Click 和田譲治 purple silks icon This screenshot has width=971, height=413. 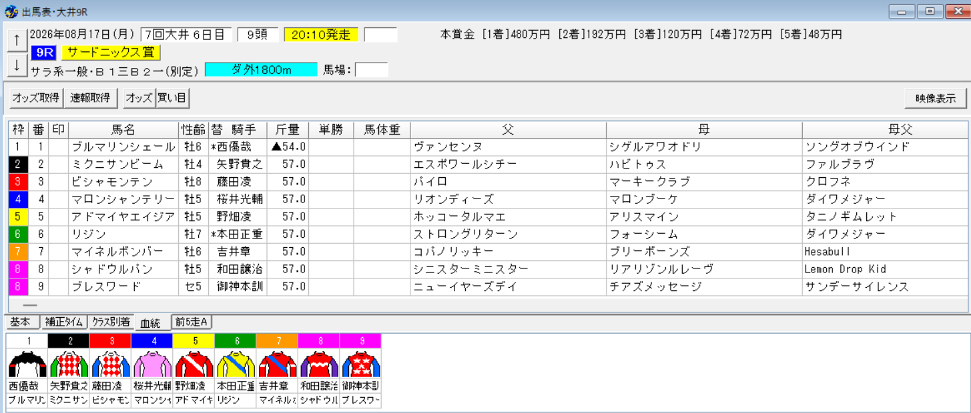click(x=318, y=364)
